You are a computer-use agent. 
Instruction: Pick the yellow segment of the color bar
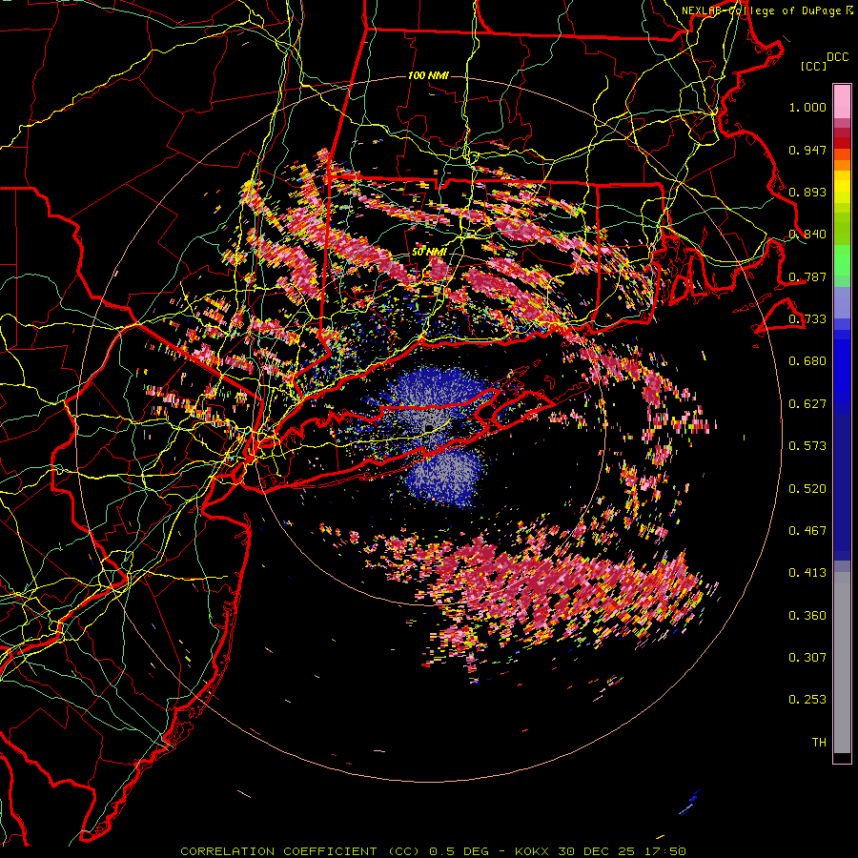[842, 187]
